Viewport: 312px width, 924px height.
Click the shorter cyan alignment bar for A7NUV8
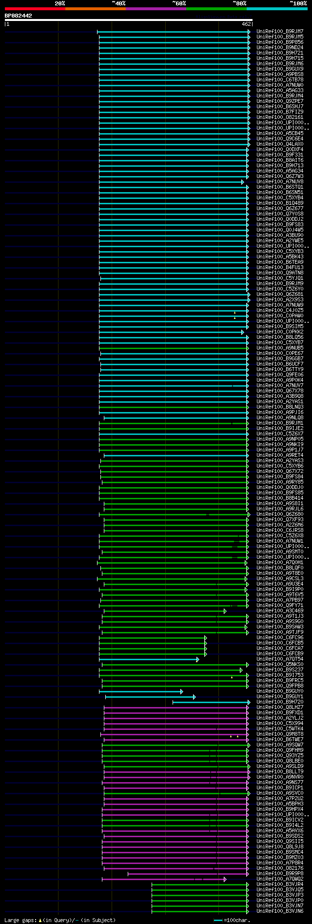click(x=171, y=182)
